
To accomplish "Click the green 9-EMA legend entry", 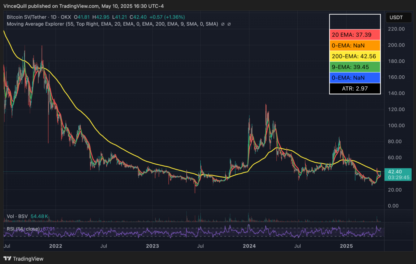I will (x=355, y=67).
